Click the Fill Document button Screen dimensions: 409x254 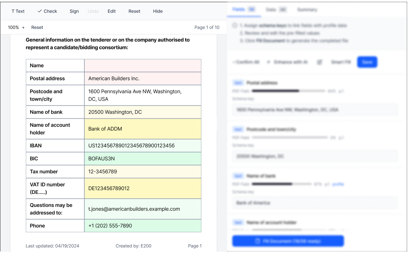pyautogui.click(x=288, y=241)
